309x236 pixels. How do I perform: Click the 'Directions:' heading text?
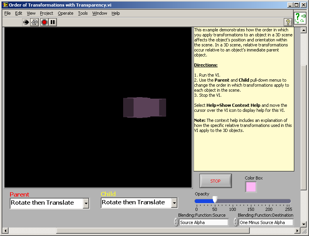tap(206, 65)
